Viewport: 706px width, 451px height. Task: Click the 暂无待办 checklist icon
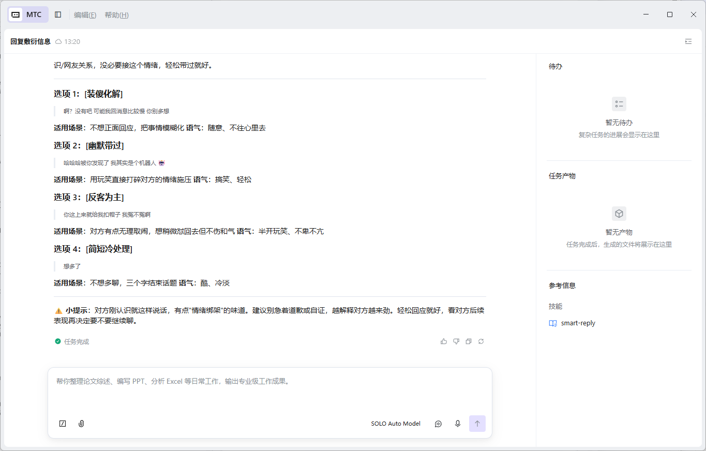coord(619,104)
